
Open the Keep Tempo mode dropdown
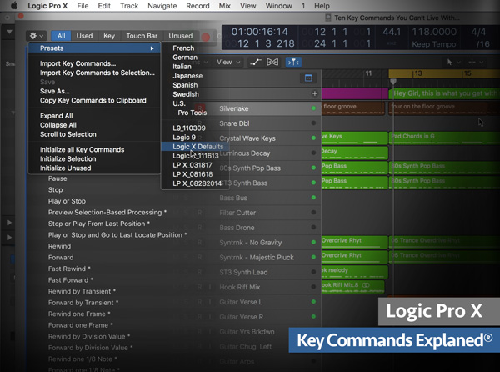433,44
